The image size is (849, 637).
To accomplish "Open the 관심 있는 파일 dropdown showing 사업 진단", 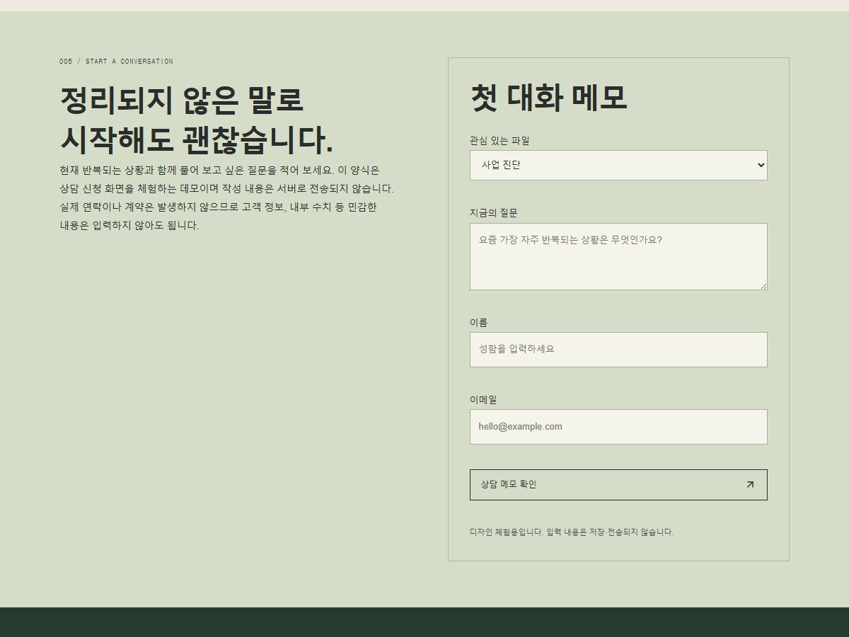I will (618, 165).
